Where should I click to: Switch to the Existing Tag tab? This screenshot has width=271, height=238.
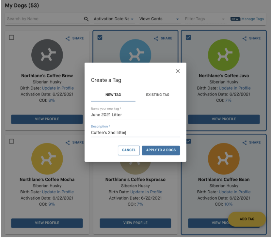point(157,95)
